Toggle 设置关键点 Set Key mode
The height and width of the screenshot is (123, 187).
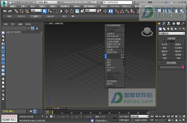click(124, 120)
